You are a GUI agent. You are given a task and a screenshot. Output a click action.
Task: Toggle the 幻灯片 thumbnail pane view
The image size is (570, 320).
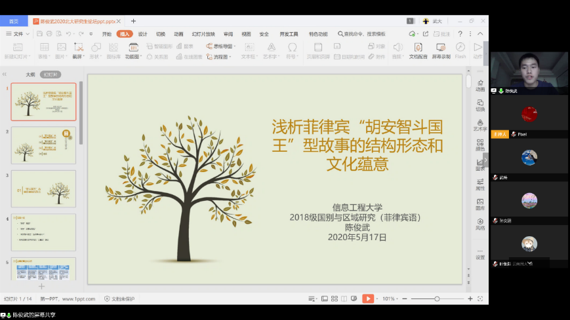(x=50, y=75)
